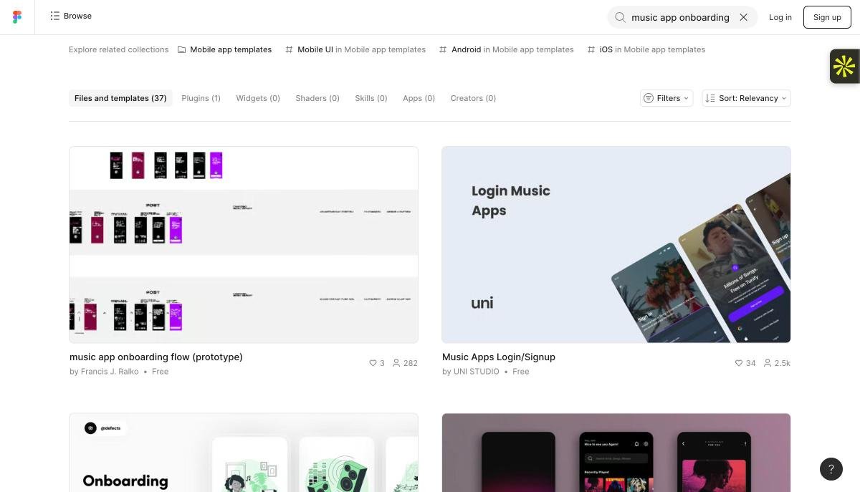
Task: Open the help question mark button
Action: click(x=831, y=469)
